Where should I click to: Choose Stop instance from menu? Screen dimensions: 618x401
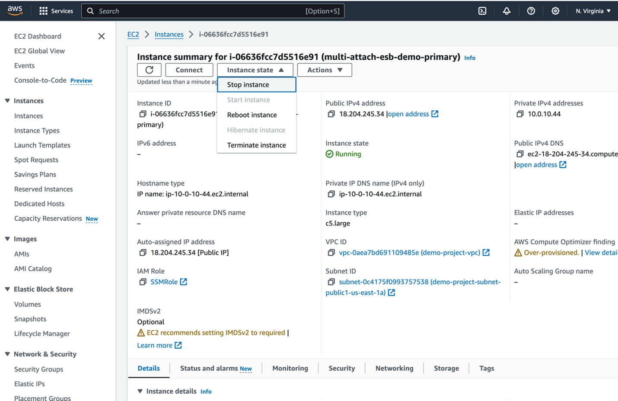tap(257, 84)
